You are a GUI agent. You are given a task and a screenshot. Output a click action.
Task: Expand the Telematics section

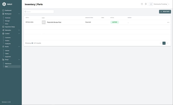tap(19, 30)
